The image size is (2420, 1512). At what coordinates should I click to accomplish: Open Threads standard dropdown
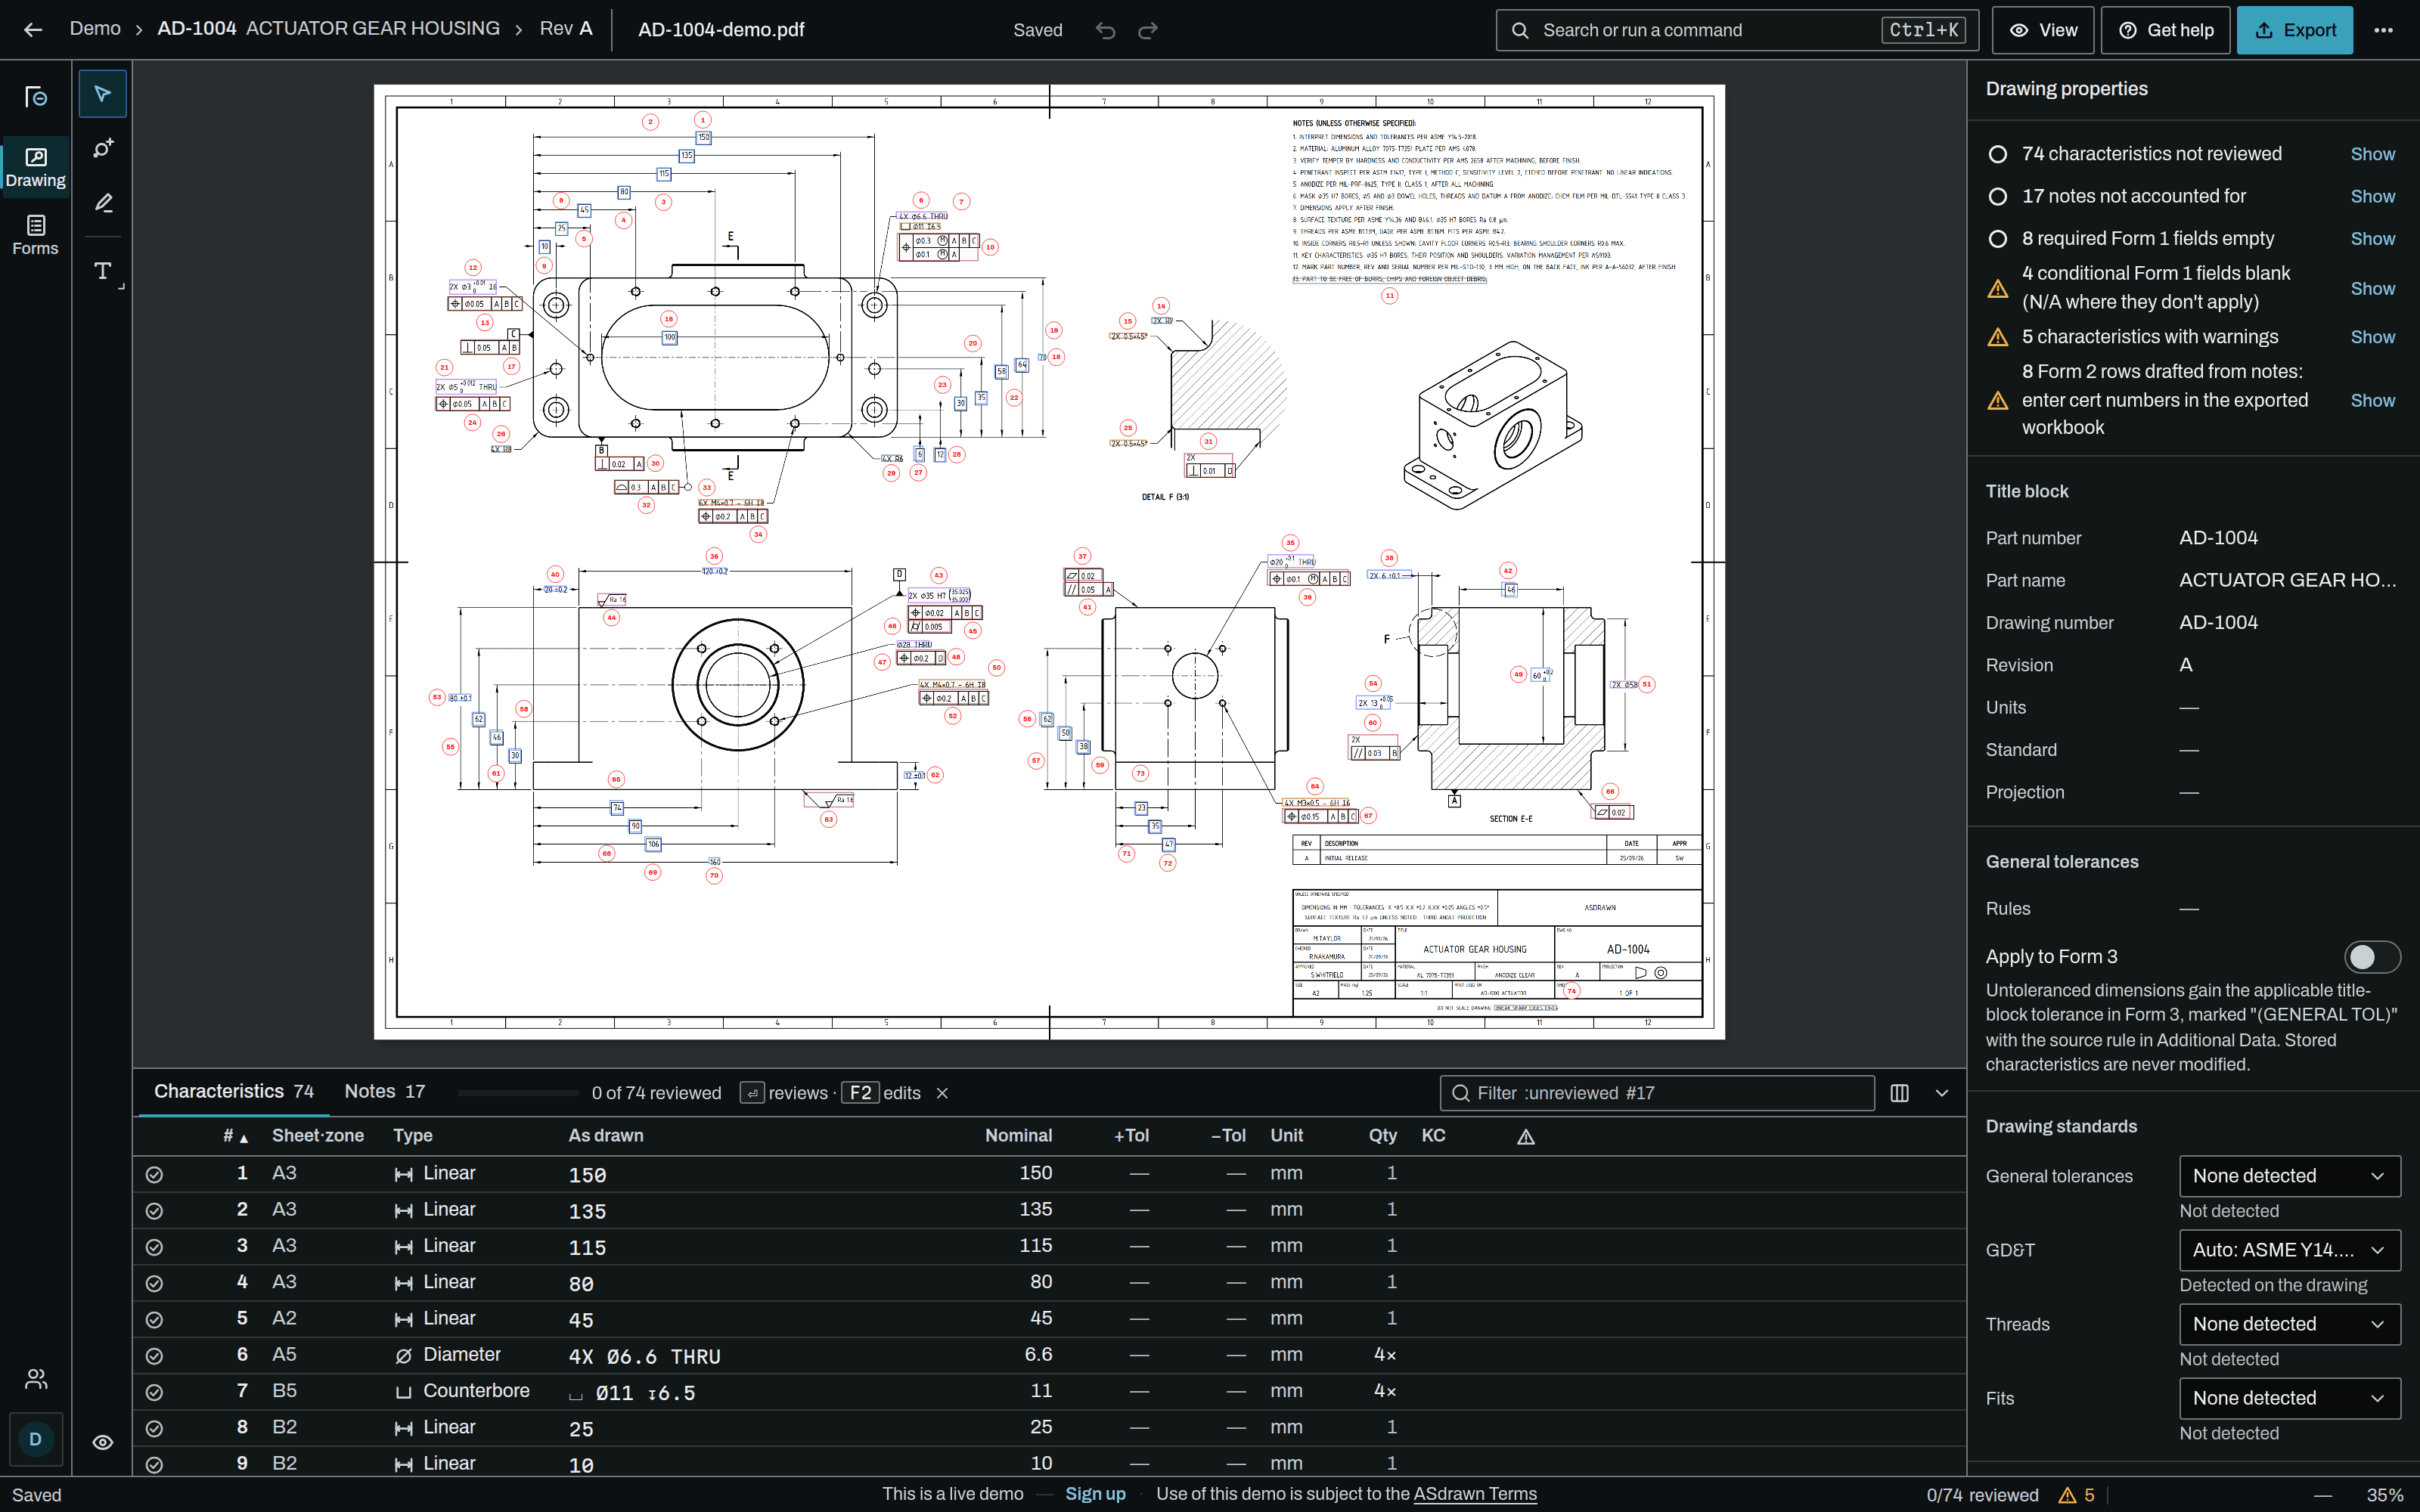[2289, 1324]
